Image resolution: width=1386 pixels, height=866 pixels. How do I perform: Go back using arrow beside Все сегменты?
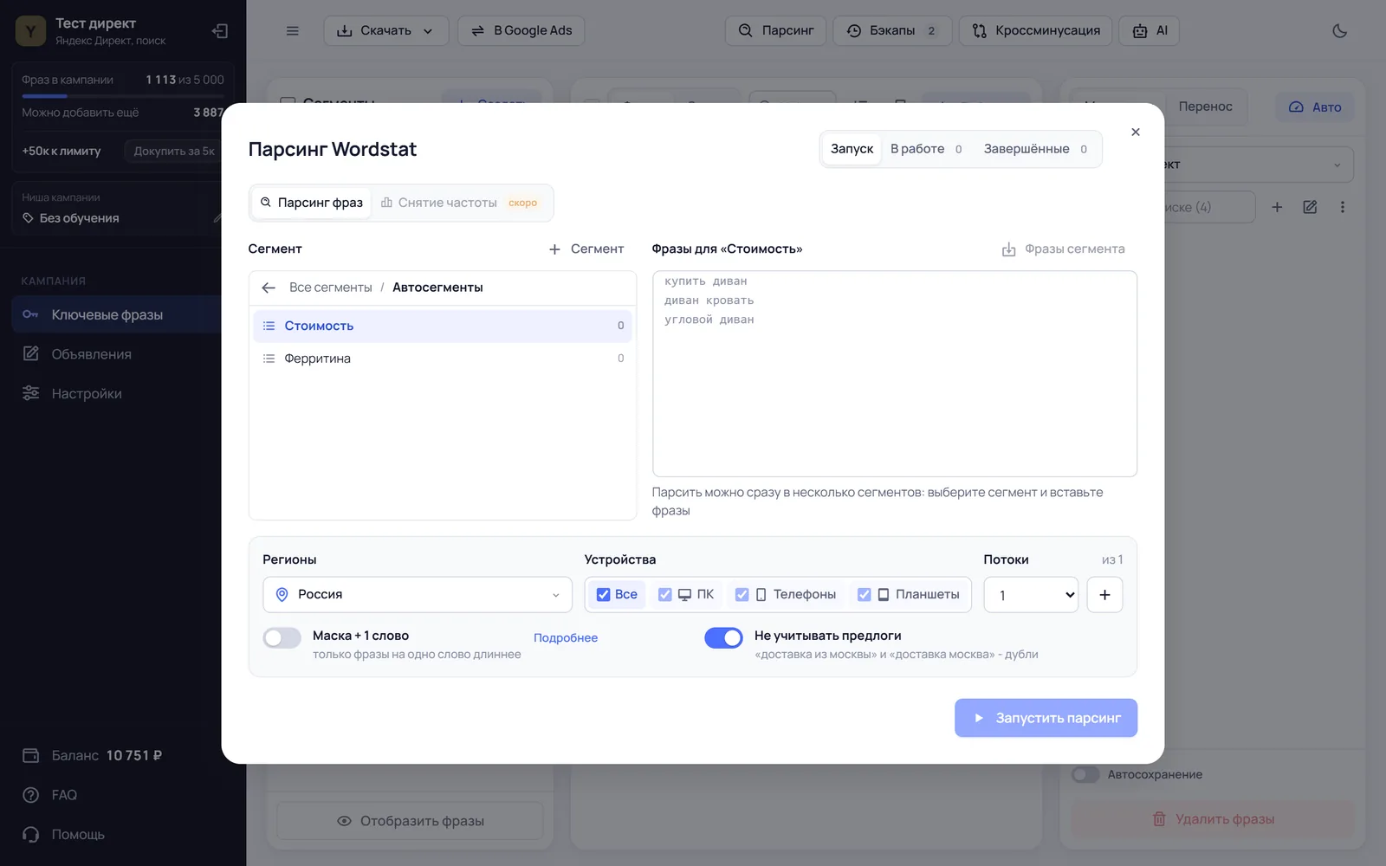click(269, 288)
